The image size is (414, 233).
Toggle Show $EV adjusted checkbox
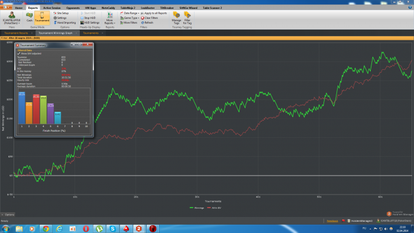[x=19, y=54]
